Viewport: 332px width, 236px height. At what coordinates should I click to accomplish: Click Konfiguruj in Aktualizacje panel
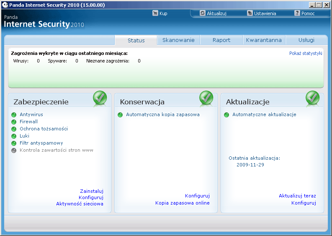tap(304, 203)
